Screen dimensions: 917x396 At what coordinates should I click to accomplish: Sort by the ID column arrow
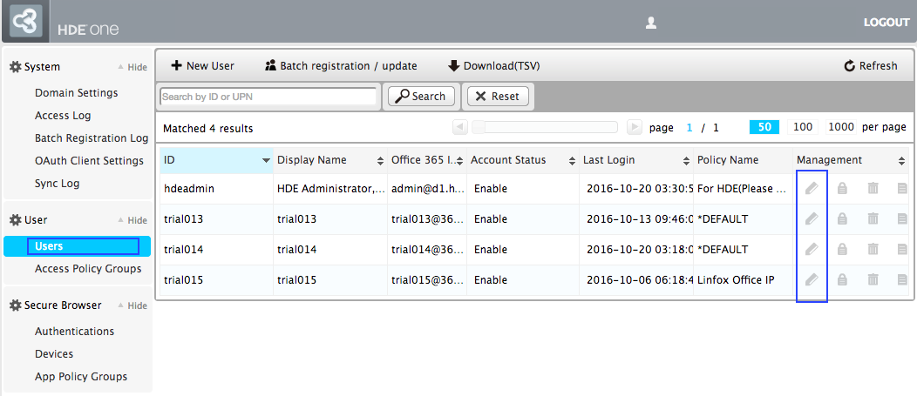point(266,161)
